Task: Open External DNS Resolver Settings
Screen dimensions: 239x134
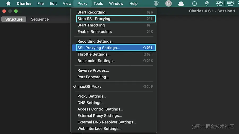Action: [114, 122]
